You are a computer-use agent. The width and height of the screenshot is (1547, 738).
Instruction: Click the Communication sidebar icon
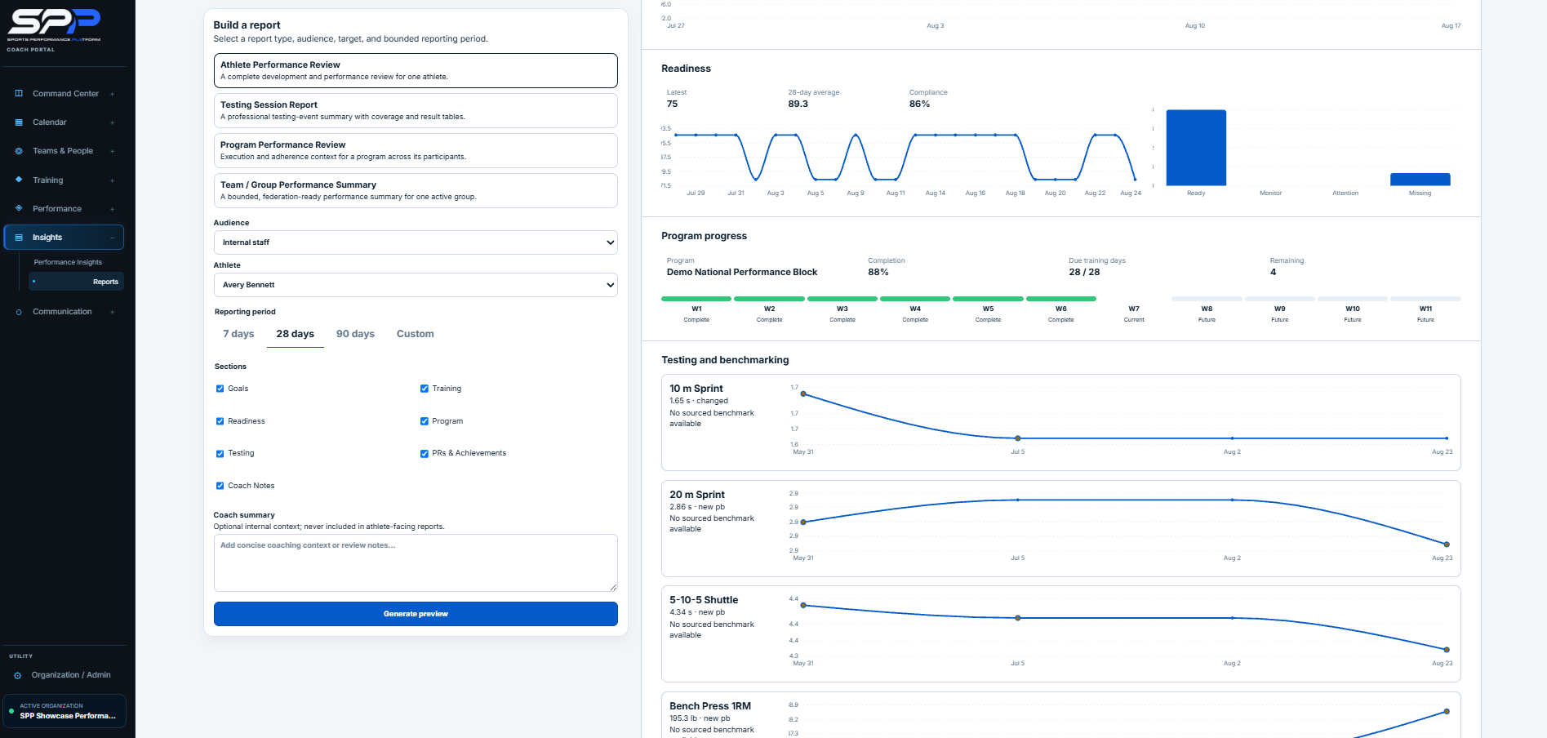tap(19, 312)
